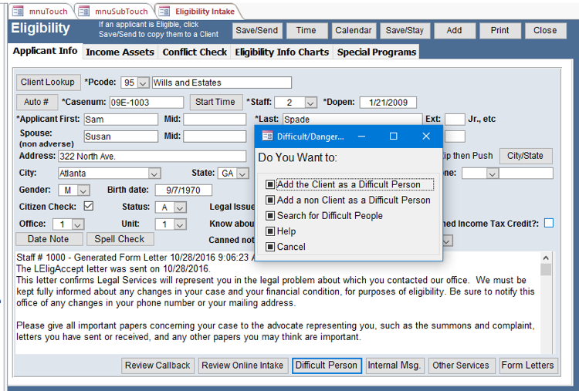Click the form icon on mnuSubTouch tab
579x391 pixels.
(83, 11)
